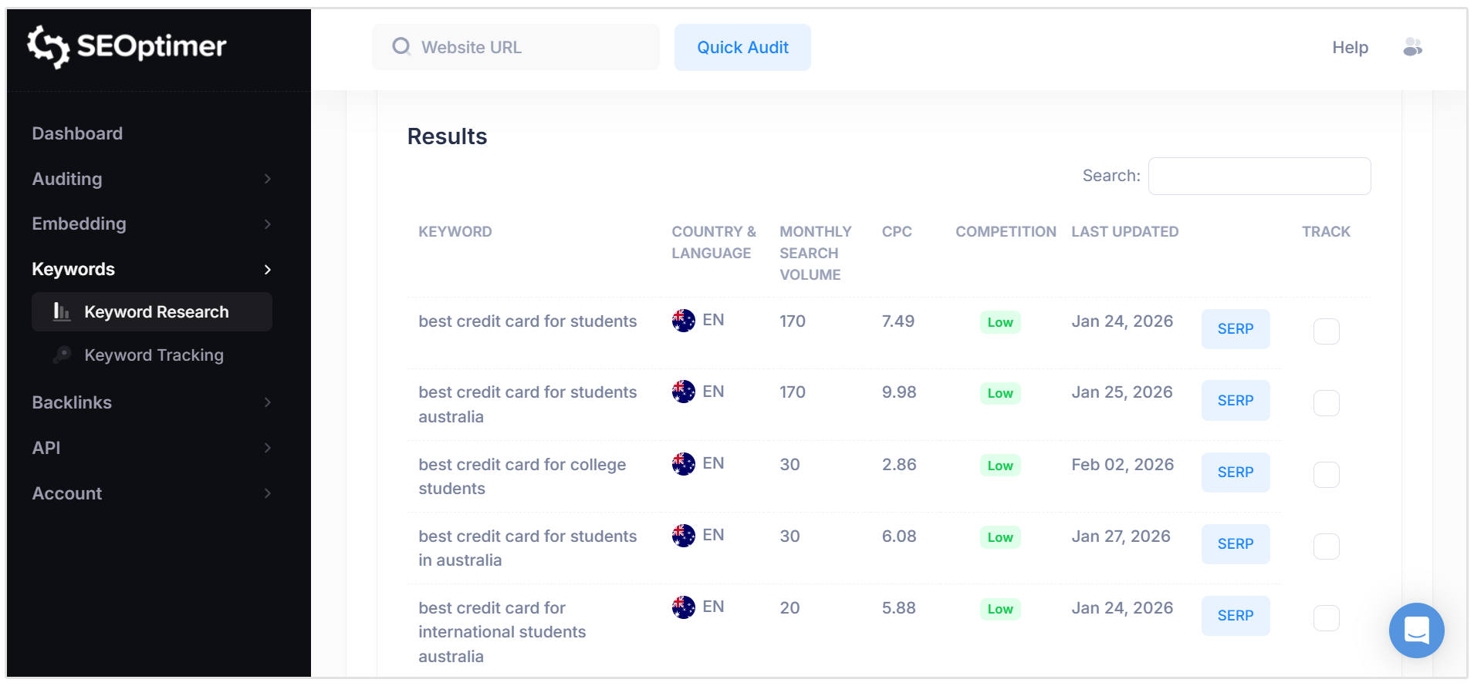1474x686 pixels.
Task: Click inside the results Search field
Action: tap(1259, 176)
